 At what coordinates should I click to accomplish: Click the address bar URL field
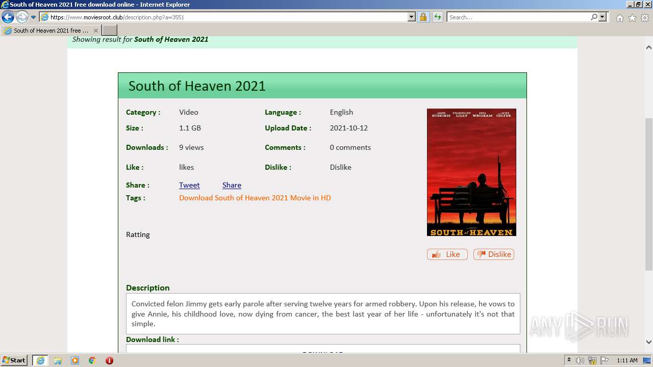223,17
